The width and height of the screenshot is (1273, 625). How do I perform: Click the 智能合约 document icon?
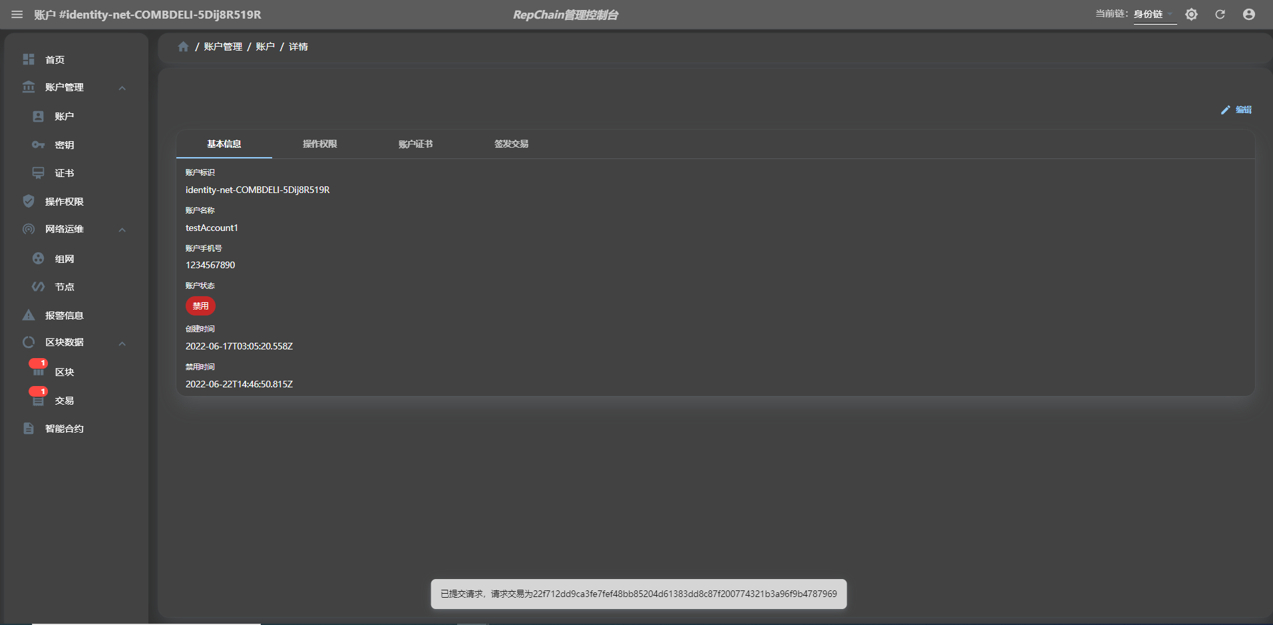pyautogui.click(x=29, y=428)
